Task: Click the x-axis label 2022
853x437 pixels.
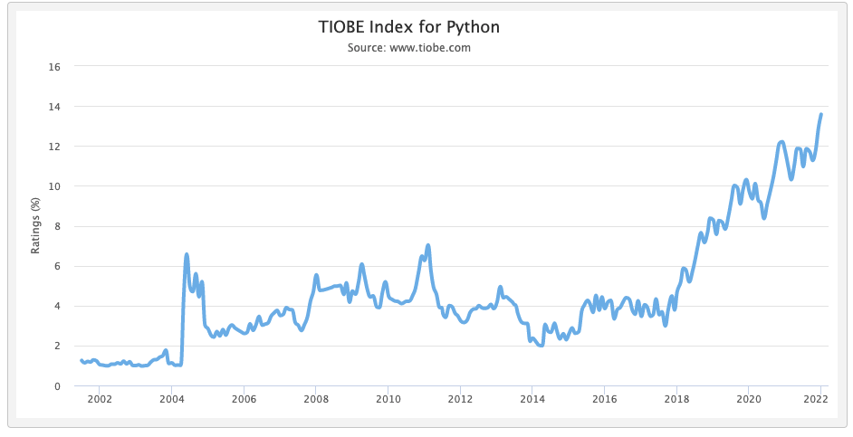Action: click(x=816, y=399)
